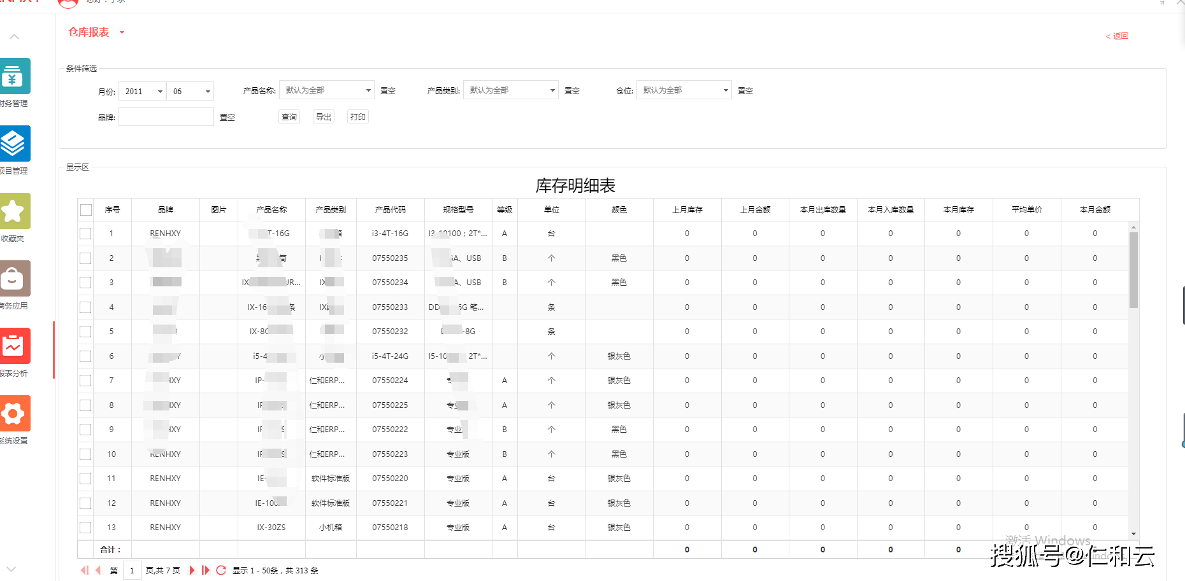The height and width of the screenshot is (581, 1185).
Task: Check the checkbox for row 13
Action: point(85,528)
